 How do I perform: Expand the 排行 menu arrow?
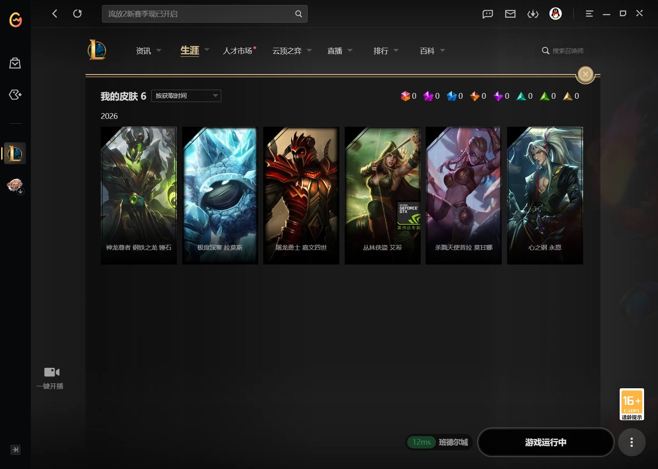click(x=396, y=50)
